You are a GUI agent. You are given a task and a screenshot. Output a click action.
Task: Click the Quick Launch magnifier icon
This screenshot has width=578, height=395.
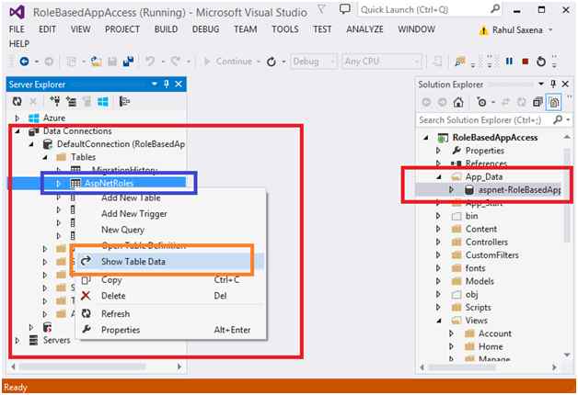(495, 9)
